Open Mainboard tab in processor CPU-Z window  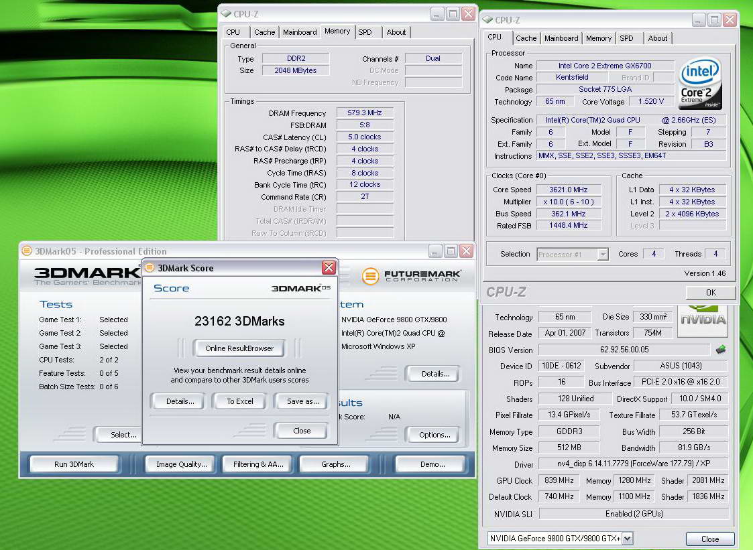click(561, 38)
